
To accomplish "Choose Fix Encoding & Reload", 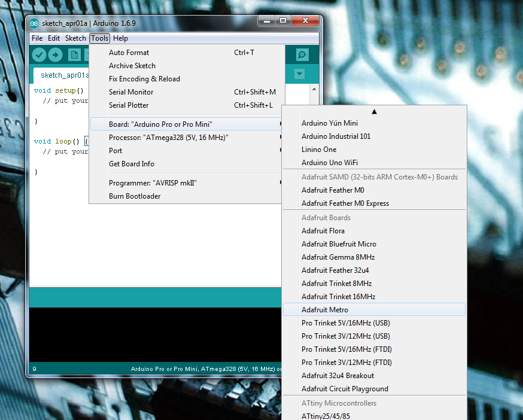I will click(x=187, y=79).
